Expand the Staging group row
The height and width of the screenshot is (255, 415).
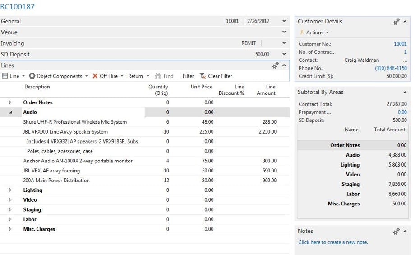pyautogui.click(x=10, y=209)
